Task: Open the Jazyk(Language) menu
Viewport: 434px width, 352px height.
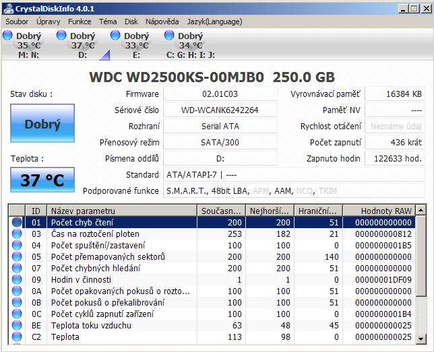Action: coord(214,22)
